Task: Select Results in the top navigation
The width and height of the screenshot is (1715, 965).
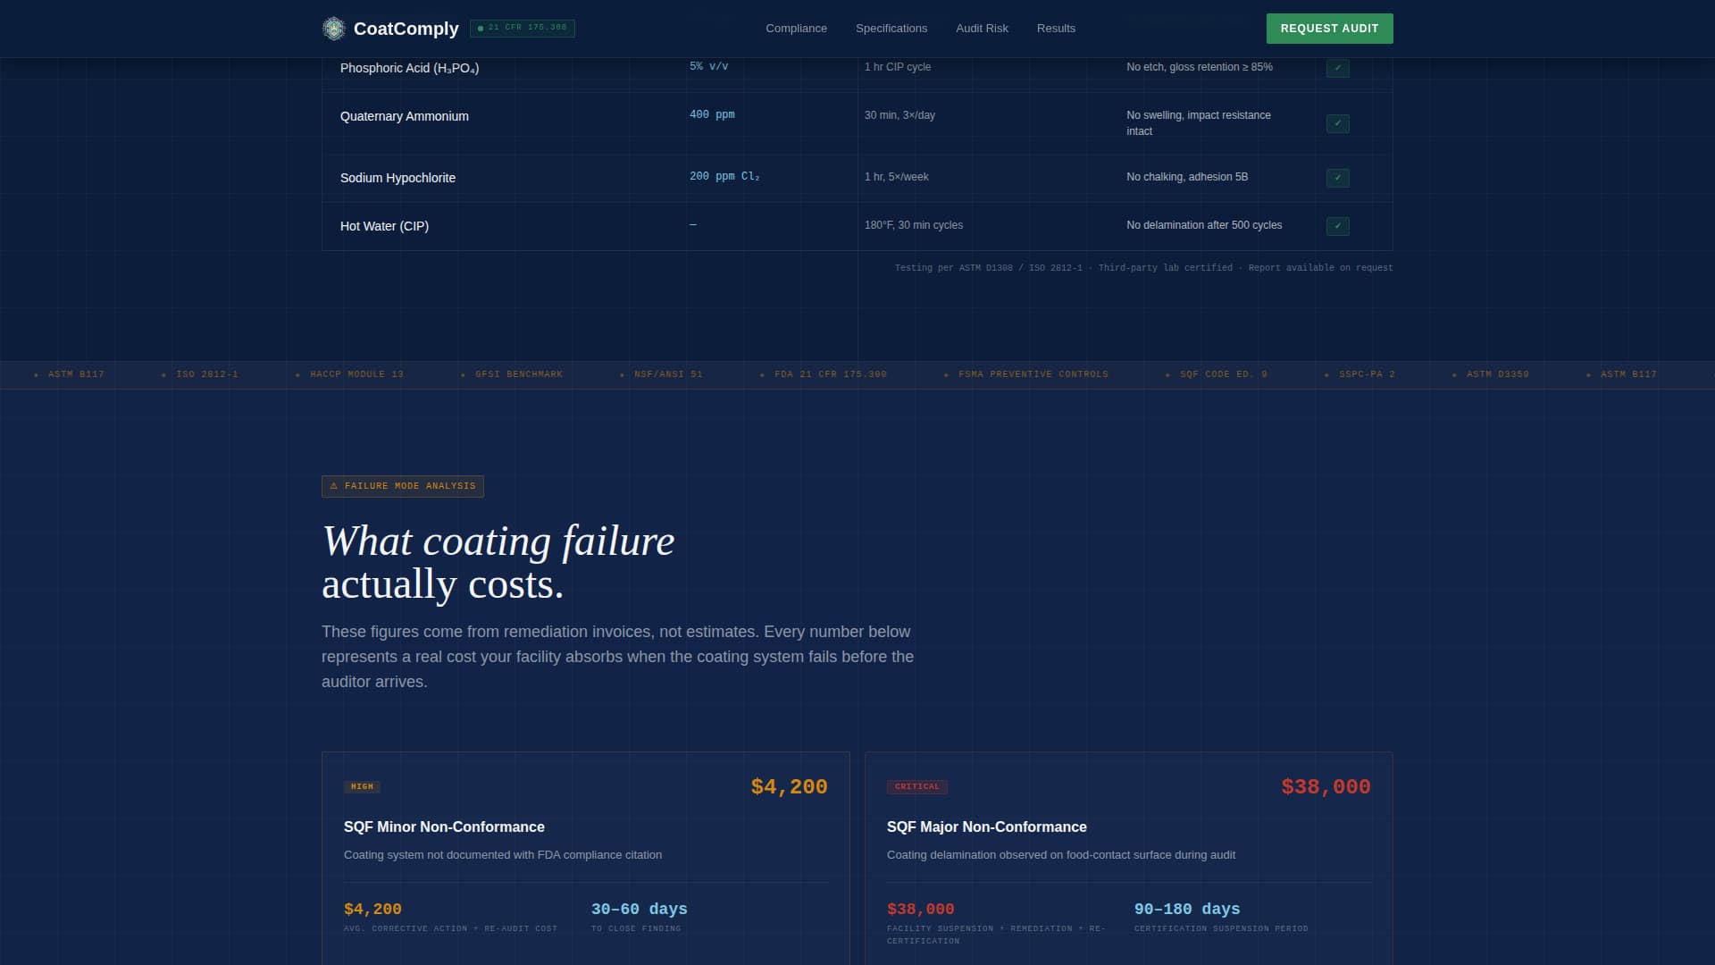Action: [x=1056, y=28]
